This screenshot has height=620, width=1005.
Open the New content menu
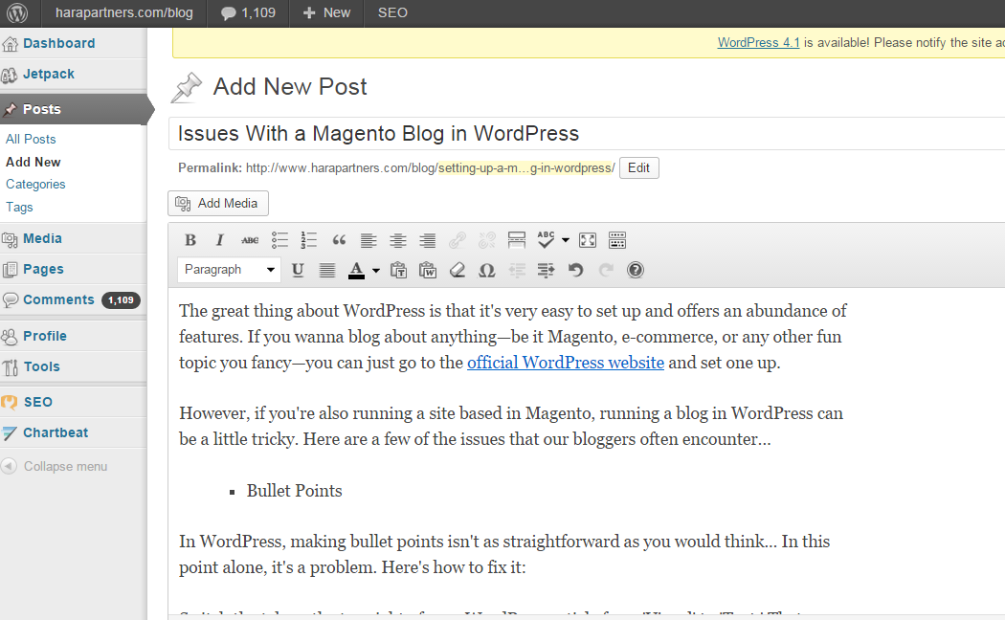click(327, 12)
